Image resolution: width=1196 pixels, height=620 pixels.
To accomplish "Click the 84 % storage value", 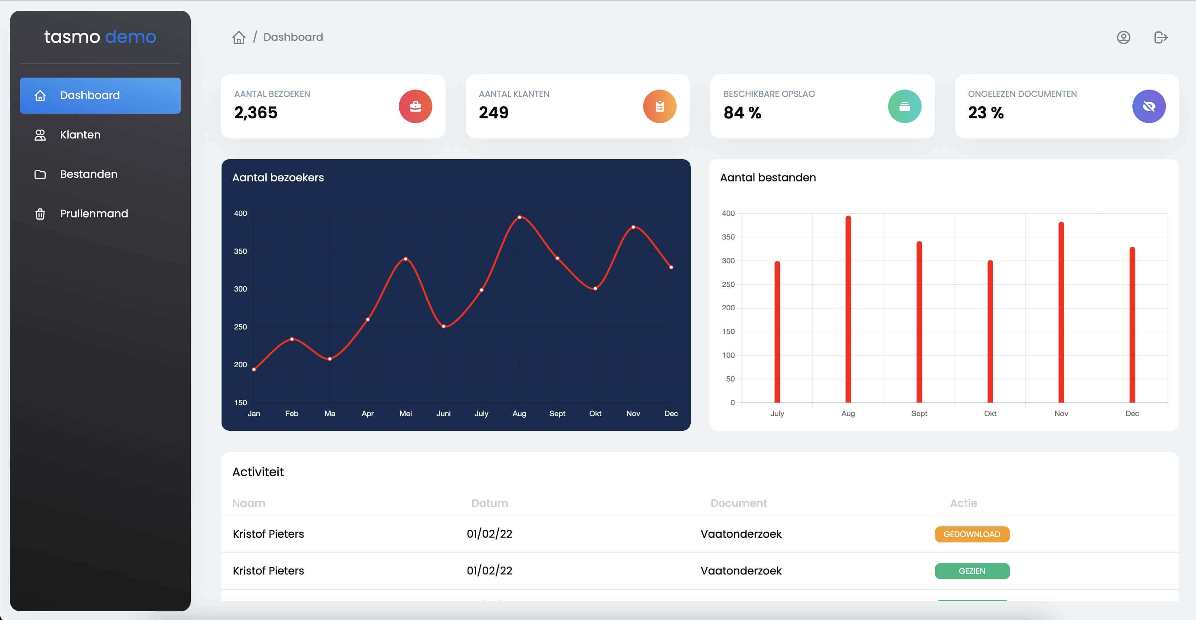I will coord(742,113).
